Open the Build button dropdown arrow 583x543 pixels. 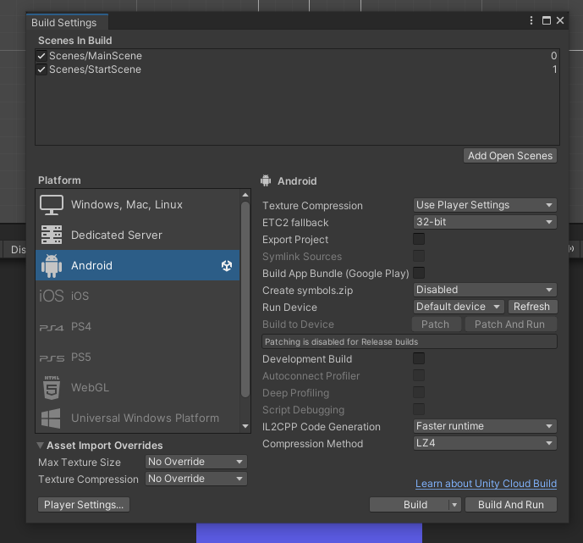point(454,505)
